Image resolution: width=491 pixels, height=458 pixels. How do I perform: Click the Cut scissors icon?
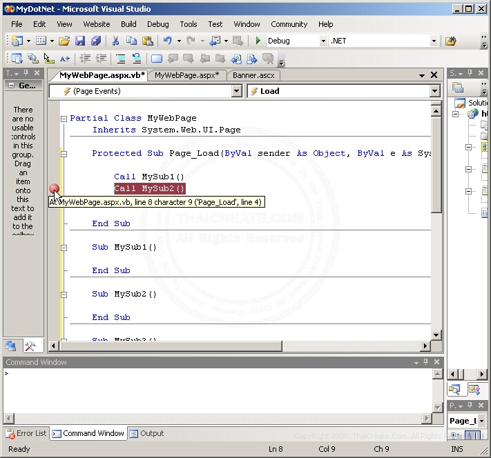115,41
